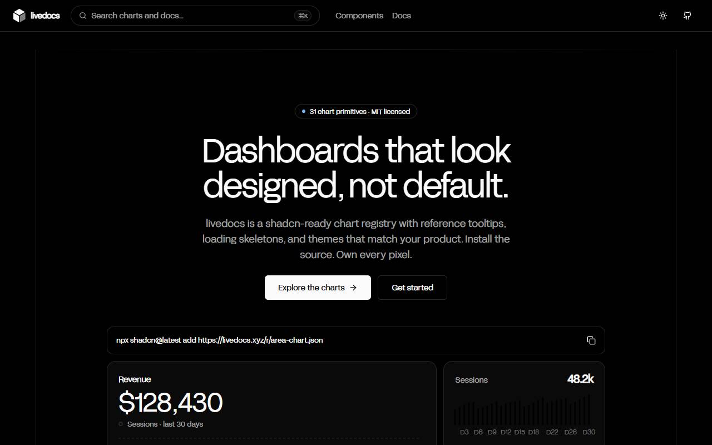712x445 pixels.
Task: Click the Explore the charts button
Action: tap(318, 288)
